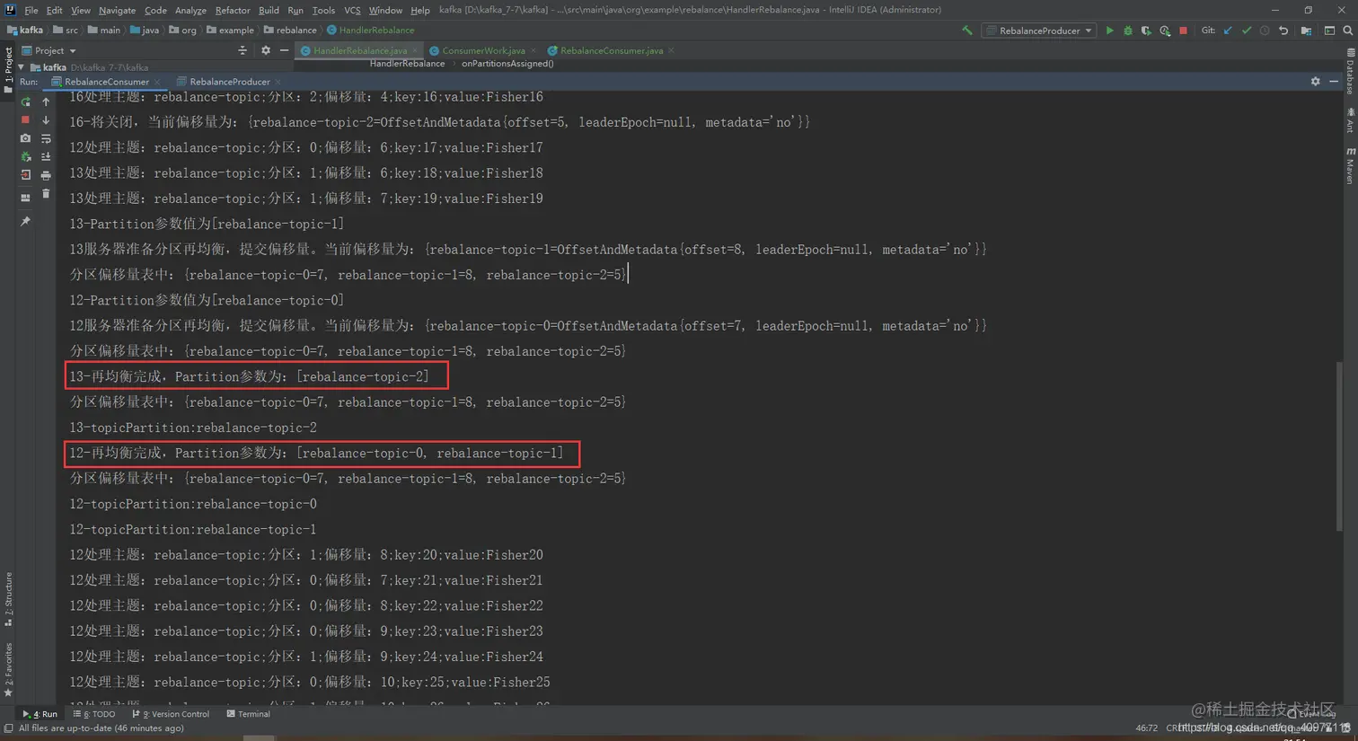The width and height of the screenshot is (1358, 741).
Task: Open 9: Version Control tool window
Action: (171, 714)
